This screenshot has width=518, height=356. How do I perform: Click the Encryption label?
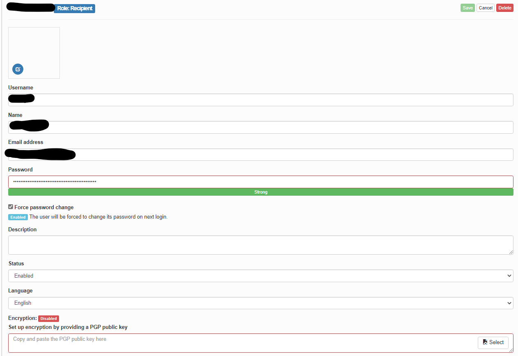23,318
